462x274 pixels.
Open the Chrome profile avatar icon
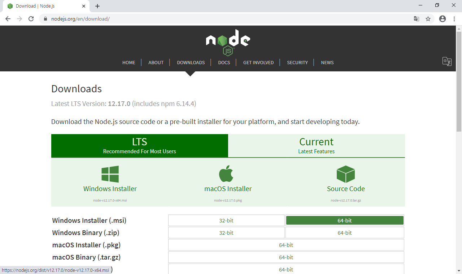tap(443, 19)
